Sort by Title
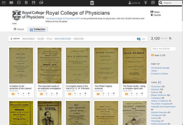Image resolution: width=183 pixels, height=125 pixels. (x=49, y=39)
